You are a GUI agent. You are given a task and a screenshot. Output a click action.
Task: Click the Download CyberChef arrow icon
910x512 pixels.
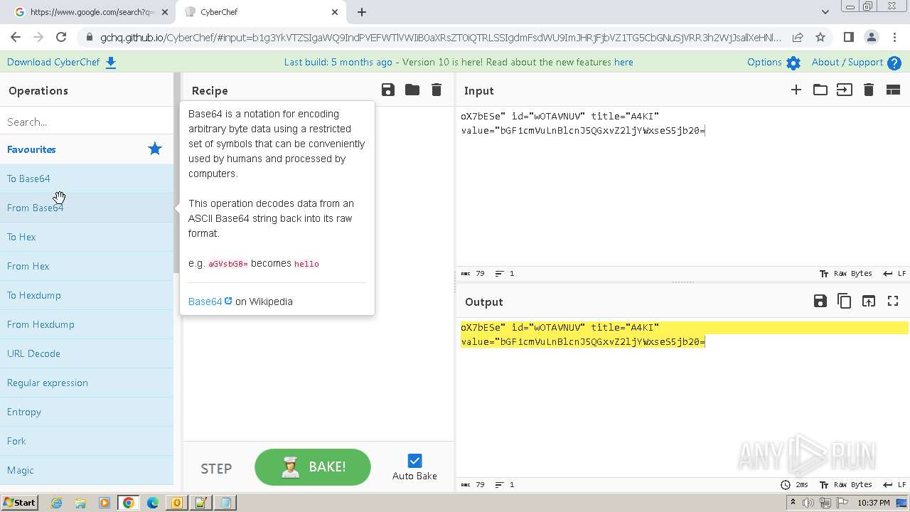pos(111,63)
